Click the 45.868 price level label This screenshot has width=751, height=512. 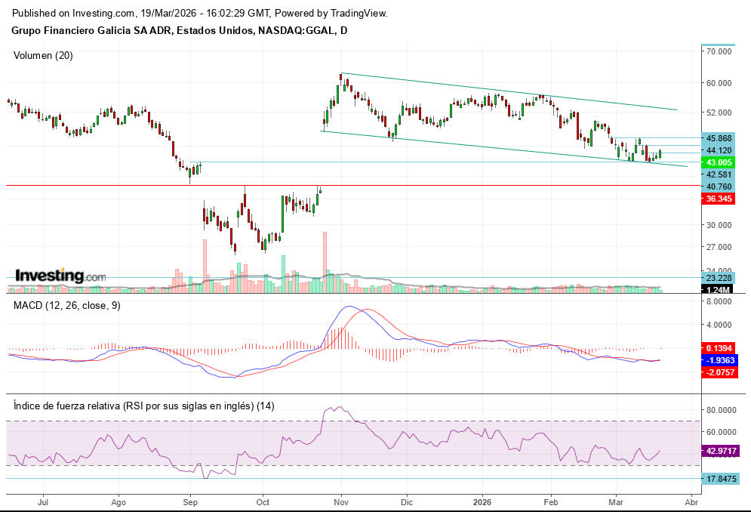718,138
